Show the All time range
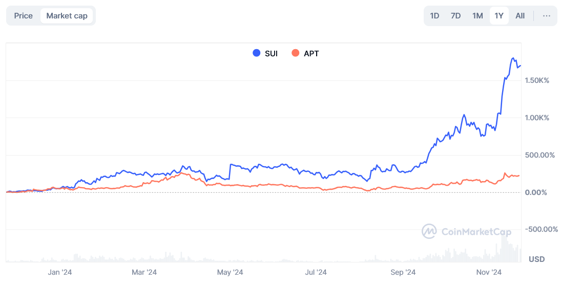Viewport: 561px width, 287px height. [520, 16]
